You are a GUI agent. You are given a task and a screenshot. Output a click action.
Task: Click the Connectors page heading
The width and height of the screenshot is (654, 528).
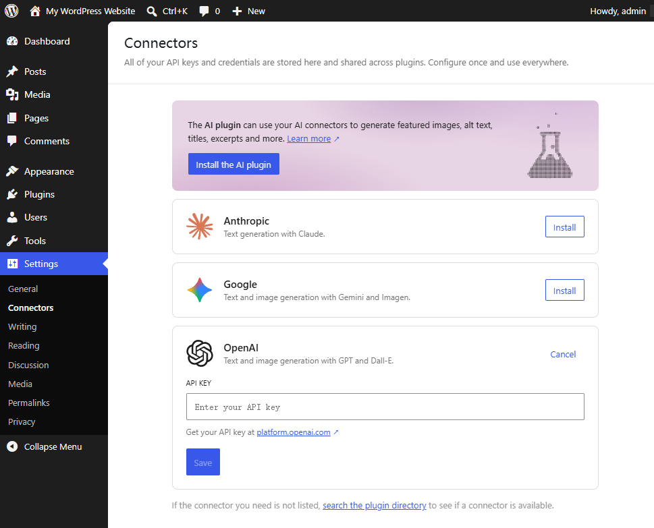point(161,43)
